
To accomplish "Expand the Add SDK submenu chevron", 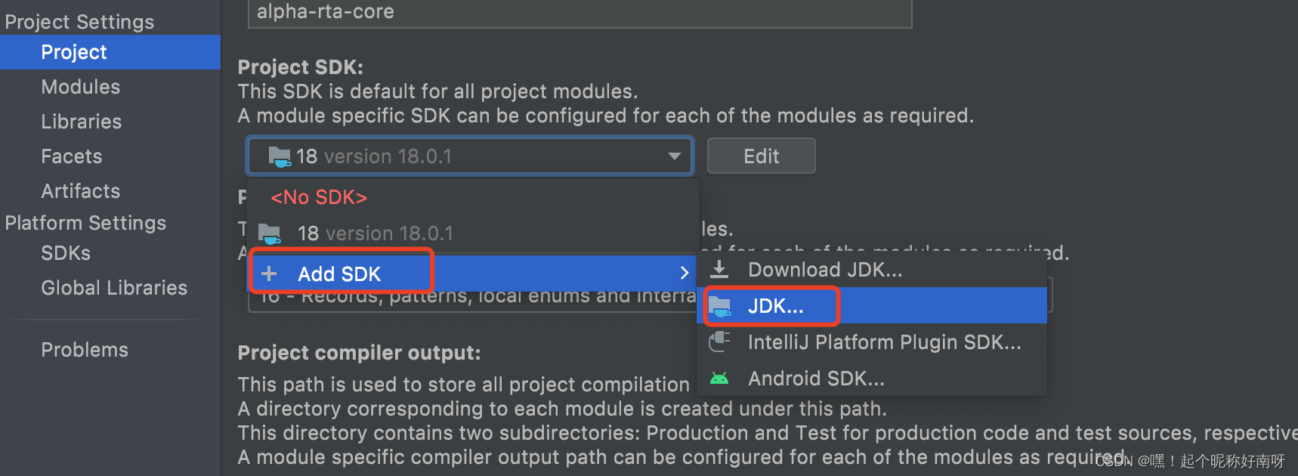I will click(685, 273).
